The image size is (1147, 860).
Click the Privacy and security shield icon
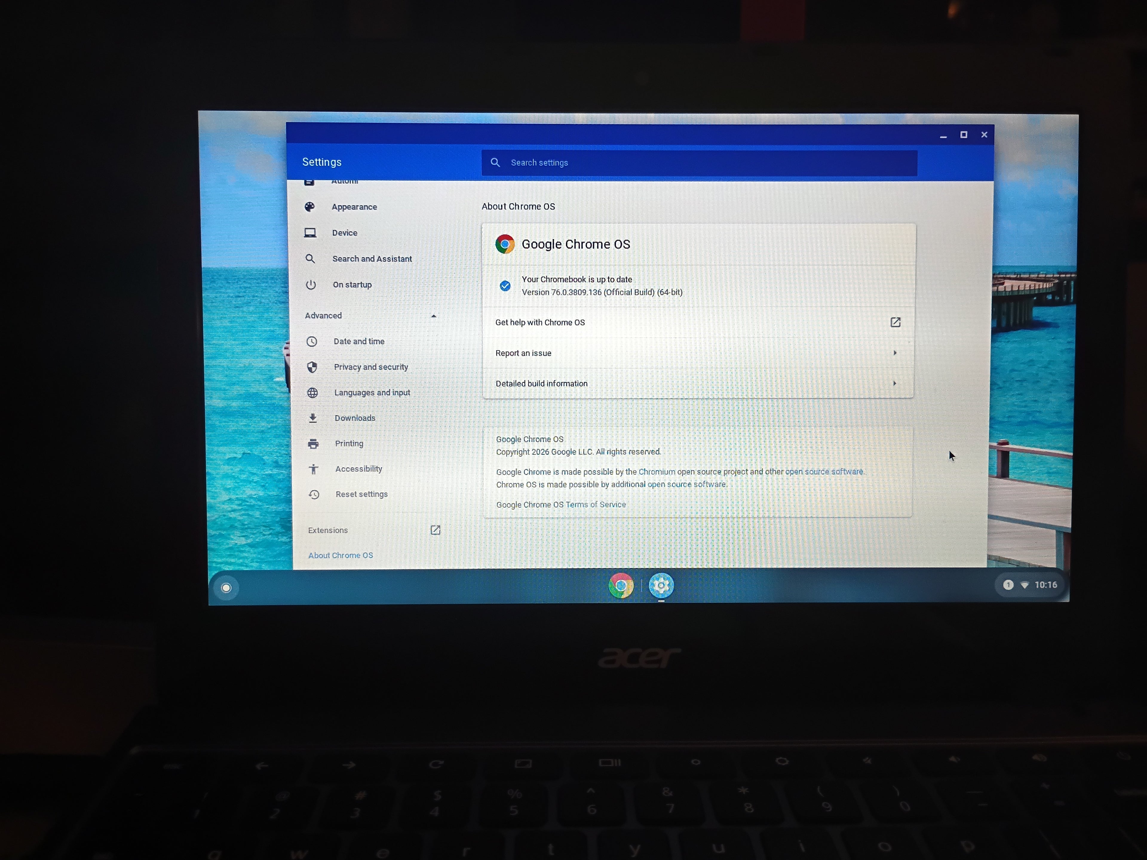point(312,367)
